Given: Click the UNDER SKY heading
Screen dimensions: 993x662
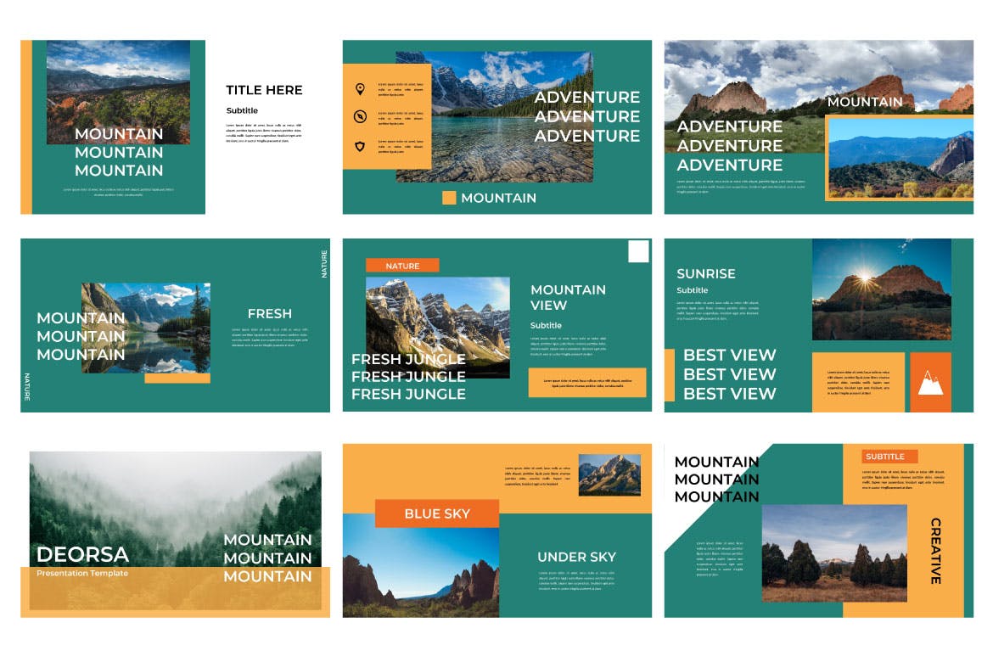Looking at the screenshot, I should click(576, 557).
